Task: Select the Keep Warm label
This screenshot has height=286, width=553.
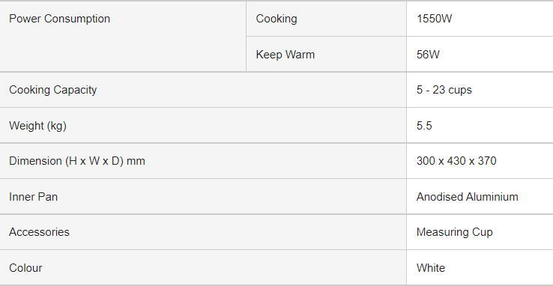Action: point(285,55)
